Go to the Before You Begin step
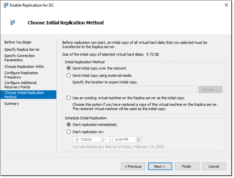 [x=18, y=42]
